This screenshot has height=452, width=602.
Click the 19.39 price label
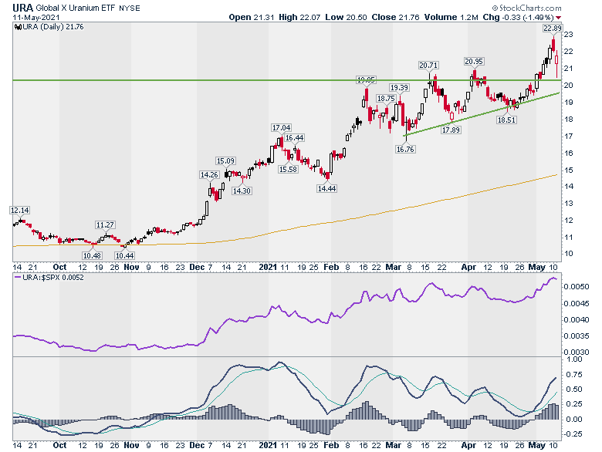(399, 87)
